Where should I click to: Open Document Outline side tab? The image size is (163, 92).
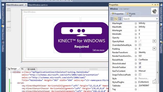click(x=3, y=14)
